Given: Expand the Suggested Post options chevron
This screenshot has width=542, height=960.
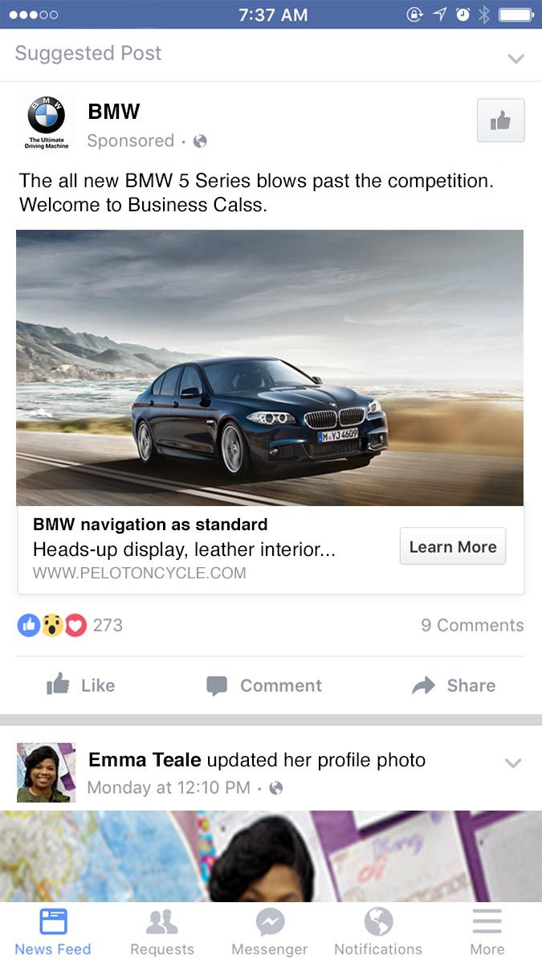Looking at the screenshot, I should click(516, 58).
